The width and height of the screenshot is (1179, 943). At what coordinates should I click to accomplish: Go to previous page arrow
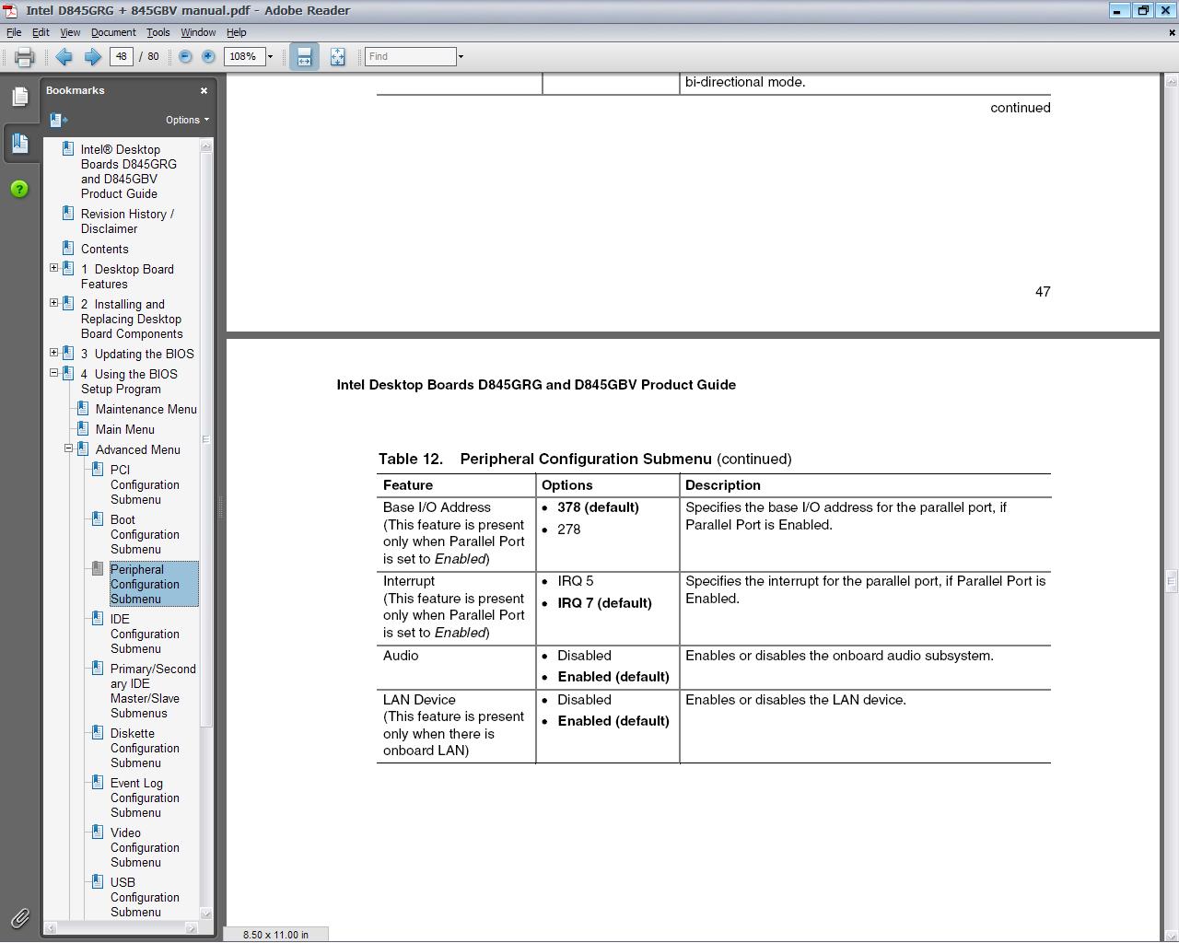64,57
